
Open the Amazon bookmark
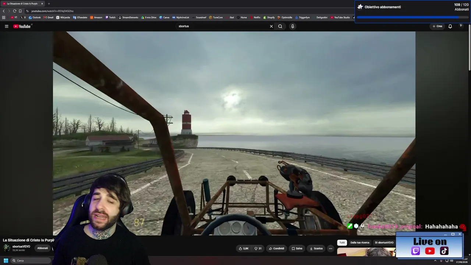tap(96, 17)
